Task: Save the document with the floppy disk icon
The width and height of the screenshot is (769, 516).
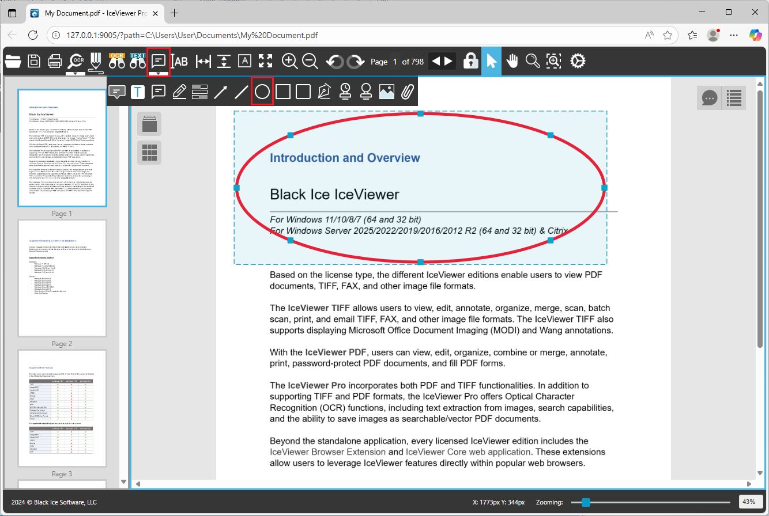Action: pos(34,61)
